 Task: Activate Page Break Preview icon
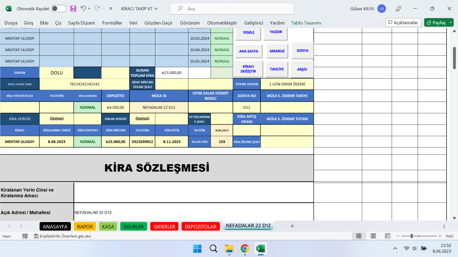click(387, 236)
